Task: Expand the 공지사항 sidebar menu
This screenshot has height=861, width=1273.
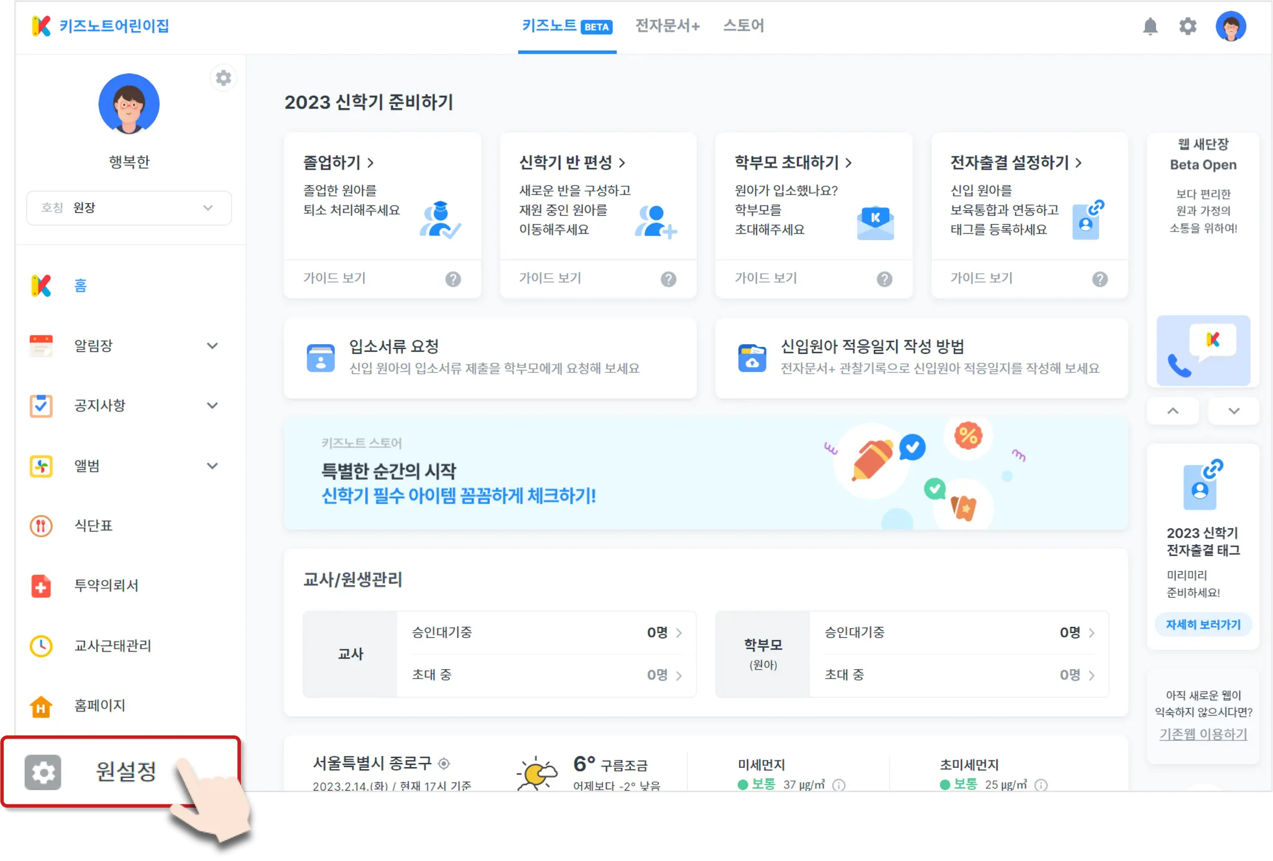Action: (212, 405)
